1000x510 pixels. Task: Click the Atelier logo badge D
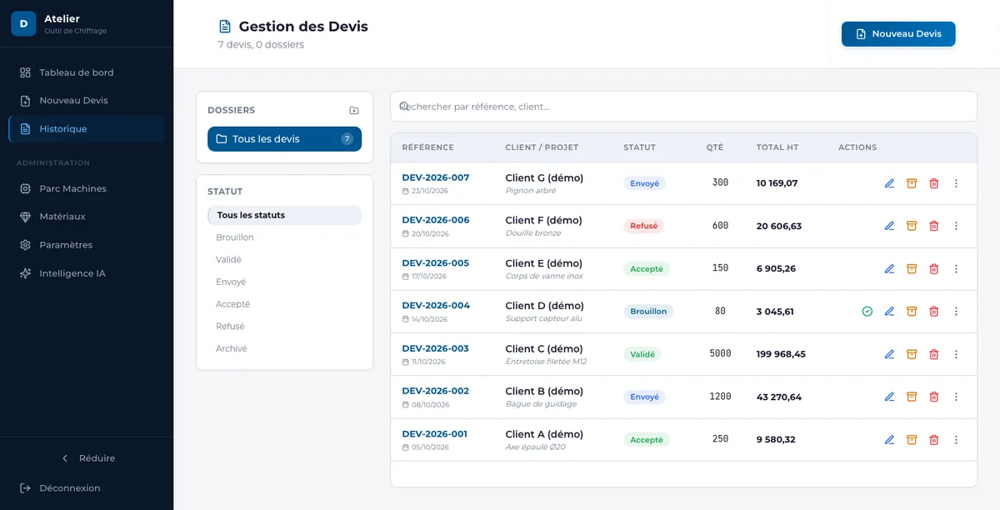[x=23, y=24]
